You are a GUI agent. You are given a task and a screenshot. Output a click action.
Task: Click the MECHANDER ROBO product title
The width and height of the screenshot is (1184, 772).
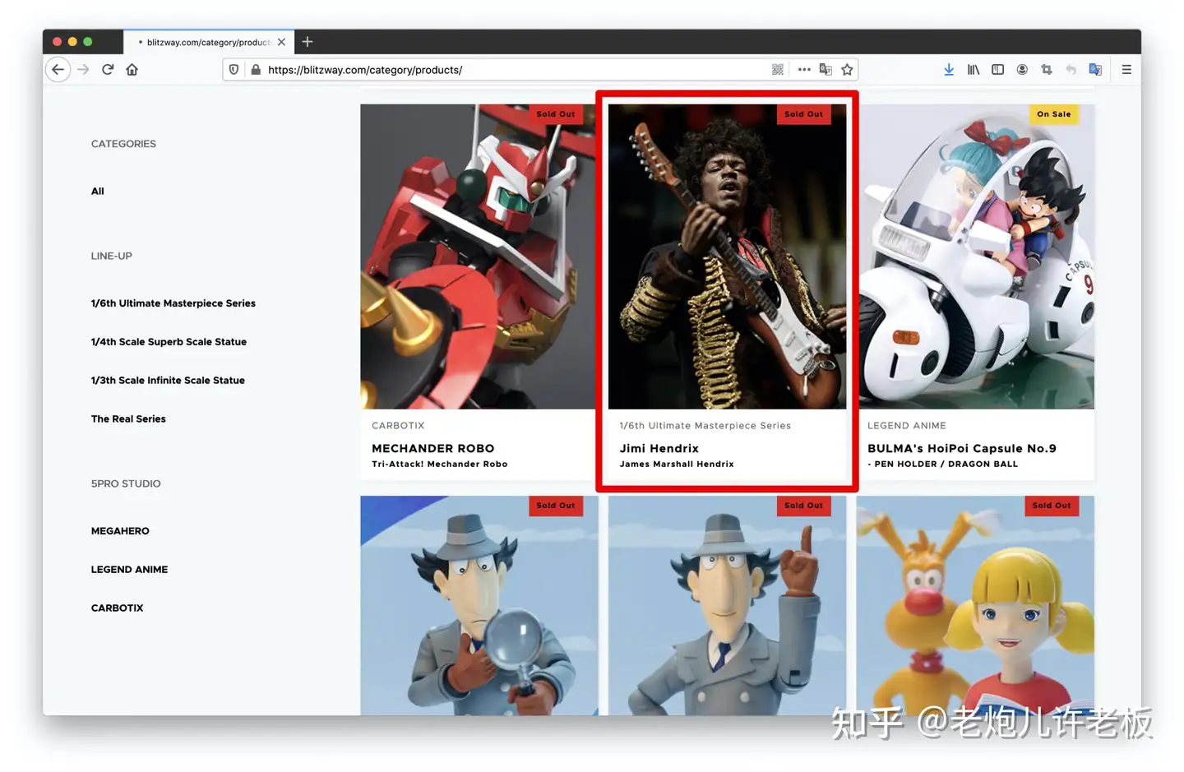433,448
